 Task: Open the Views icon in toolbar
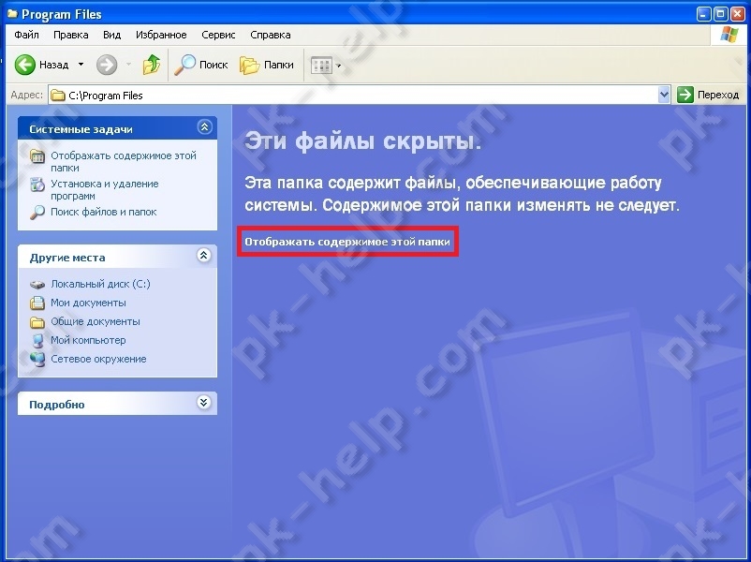coord(321,66)
